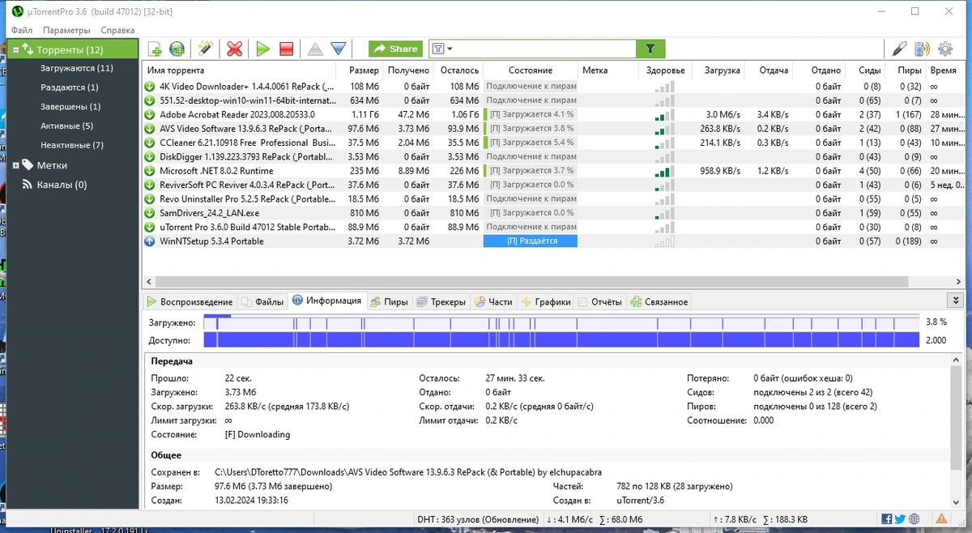Switch to the Пиры tab
972x533 pixels.
[389, 302]
